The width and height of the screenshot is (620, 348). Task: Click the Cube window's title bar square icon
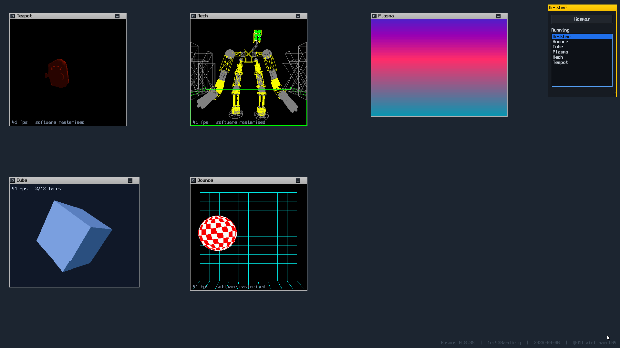[x=13, y=180]
